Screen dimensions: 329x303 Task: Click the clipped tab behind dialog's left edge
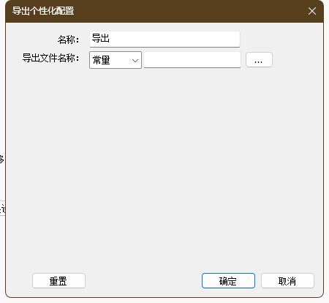[2, 209]
